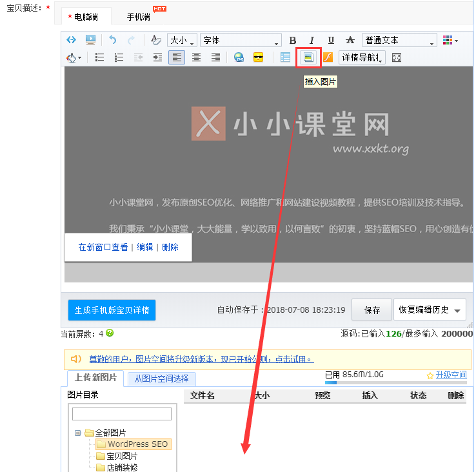Redo the last edit
Viewport: 476px width, 472px height.
tap(131, 40)
